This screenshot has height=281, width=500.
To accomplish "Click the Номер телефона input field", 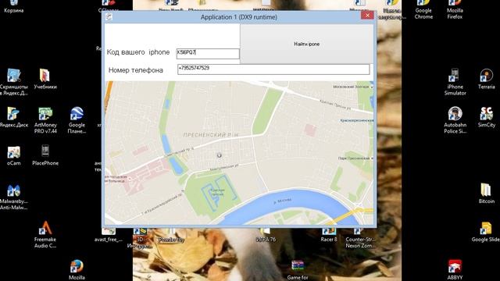I will click(x=273, y=69).
